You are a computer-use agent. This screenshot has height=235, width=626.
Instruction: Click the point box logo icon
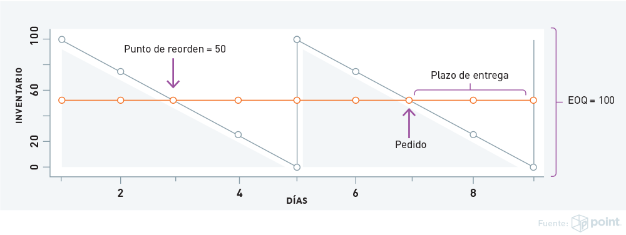[x=579, y=222]
